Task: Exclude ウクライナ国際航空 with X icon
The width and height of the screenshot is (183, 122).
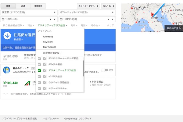Action: 45,82
